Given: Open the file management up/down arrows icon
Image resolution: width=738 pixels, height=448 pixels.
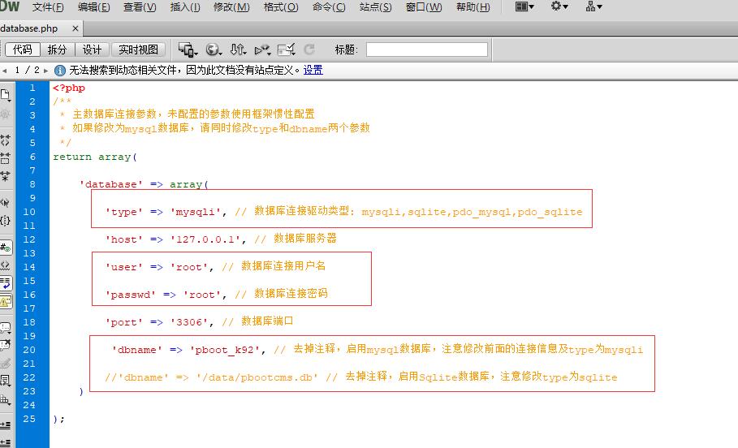Looking at the screenshot, I should pos(238,50).
